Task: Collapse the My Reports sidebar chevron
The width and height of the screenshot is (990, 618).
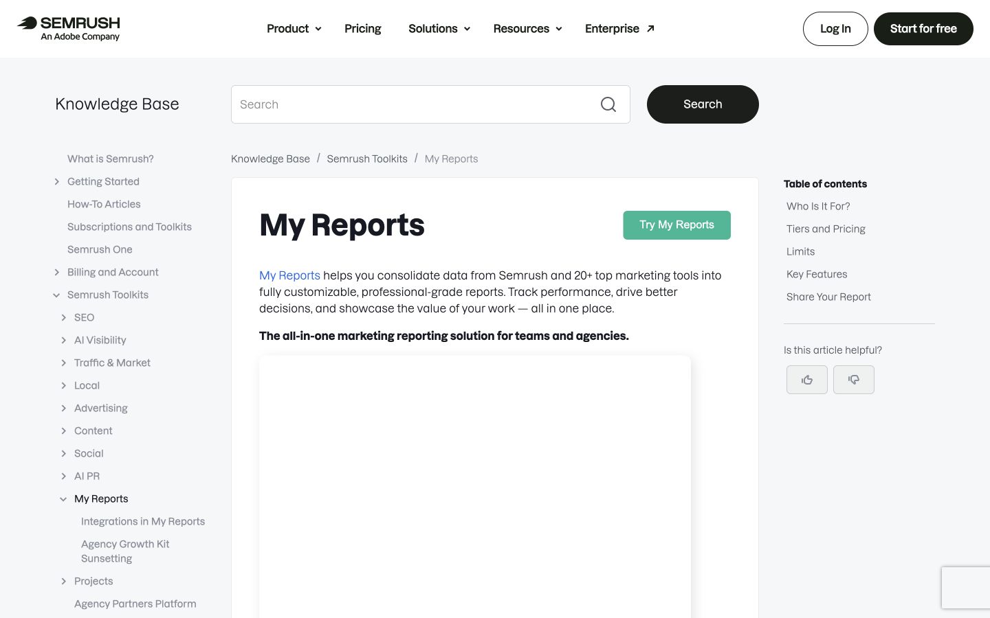Action: (64, 499)
